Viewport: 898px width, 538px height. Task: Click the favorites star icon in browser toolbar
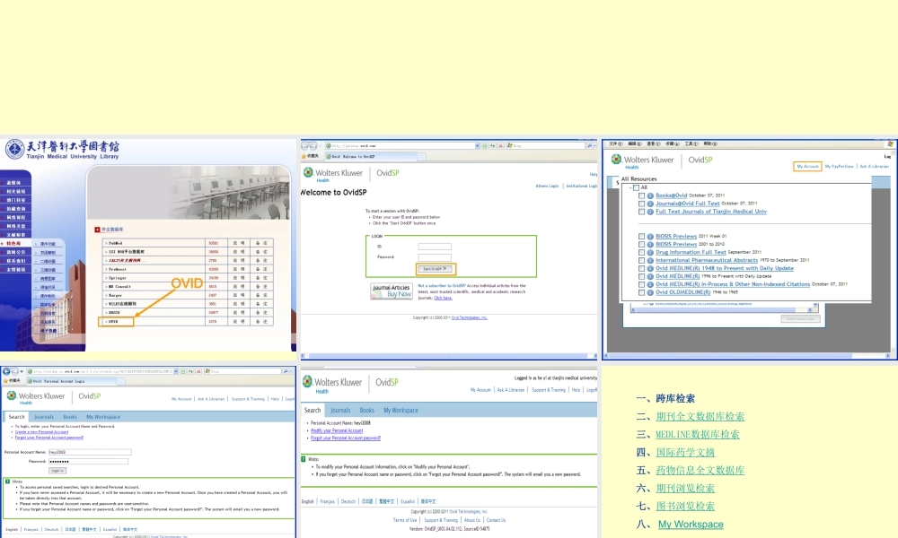point(303,156)
